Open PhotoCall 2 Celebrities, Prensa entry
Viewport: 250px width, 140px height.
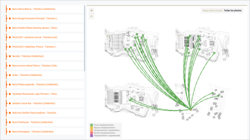tap(35, 47)
